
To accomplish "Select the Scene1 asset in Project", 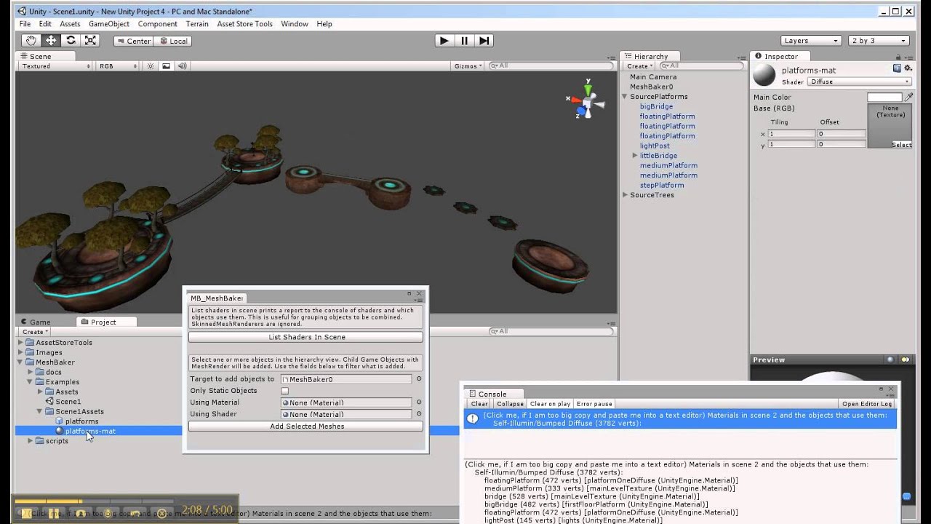I will coord(68,402).
